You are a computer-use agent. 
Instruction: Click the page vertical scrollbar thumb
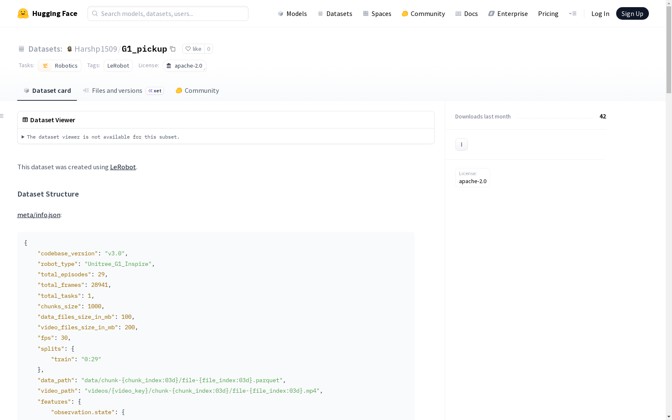click(x=669, y=50)
